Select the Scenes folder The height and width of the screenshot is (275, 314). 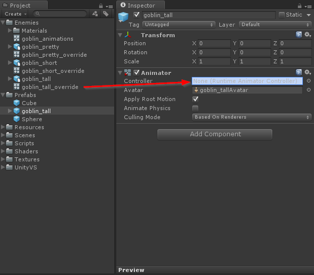coord(57,135)
